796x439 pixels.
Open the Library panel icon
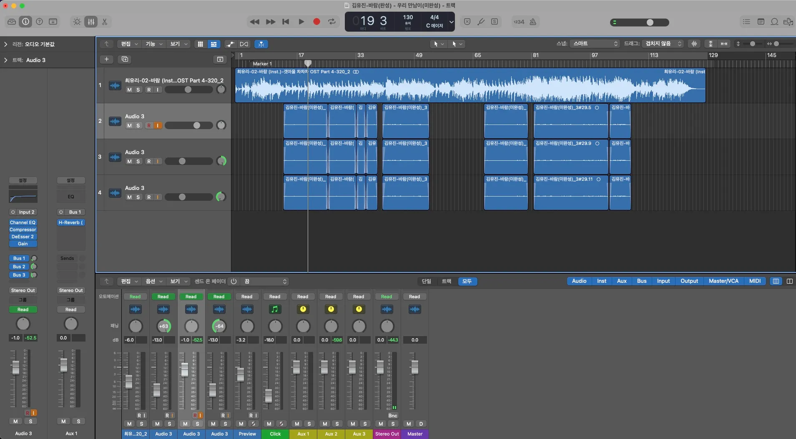[12, 22]
